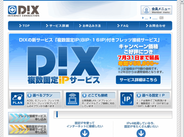Viewport: 184px width, 137px height.
Task: Click the 複数固定IP付きフレッツ接続サービス申し込み banner
Action: coord(28,129)
